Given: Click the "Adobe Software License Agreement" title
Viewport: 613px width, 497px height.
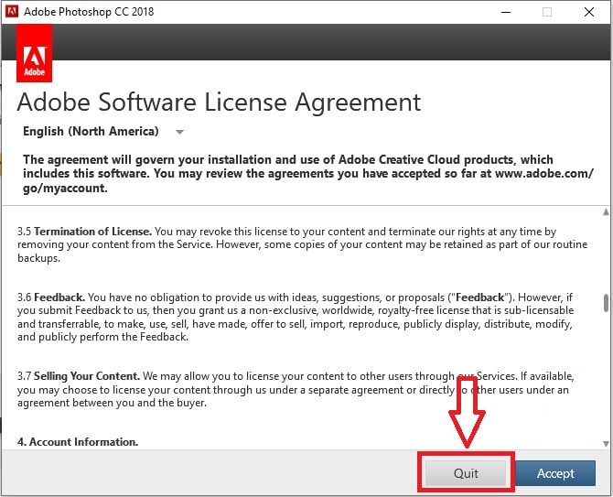Looking at the screenshot, I should [219, 103].
